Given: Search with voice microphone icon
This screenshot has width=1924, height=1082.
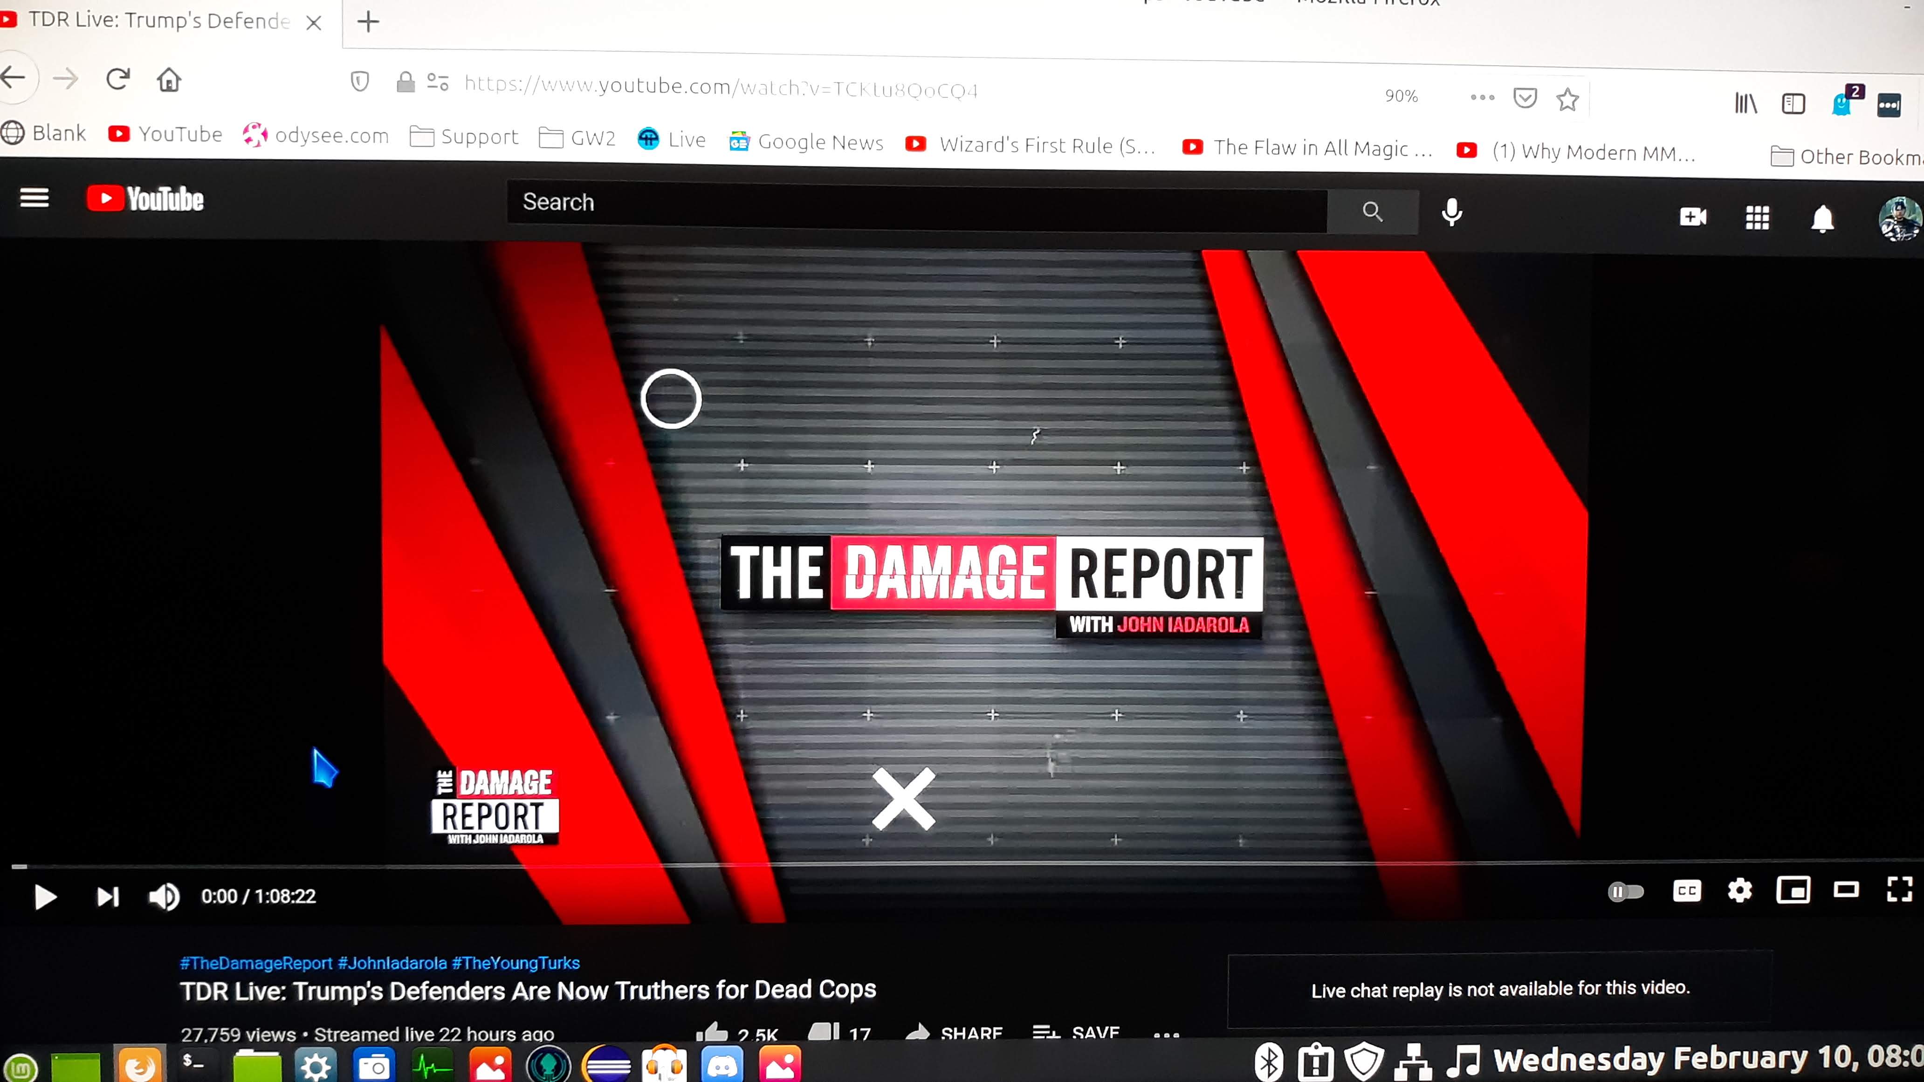Looking at the screenshot, I should tap(1451, 213).
